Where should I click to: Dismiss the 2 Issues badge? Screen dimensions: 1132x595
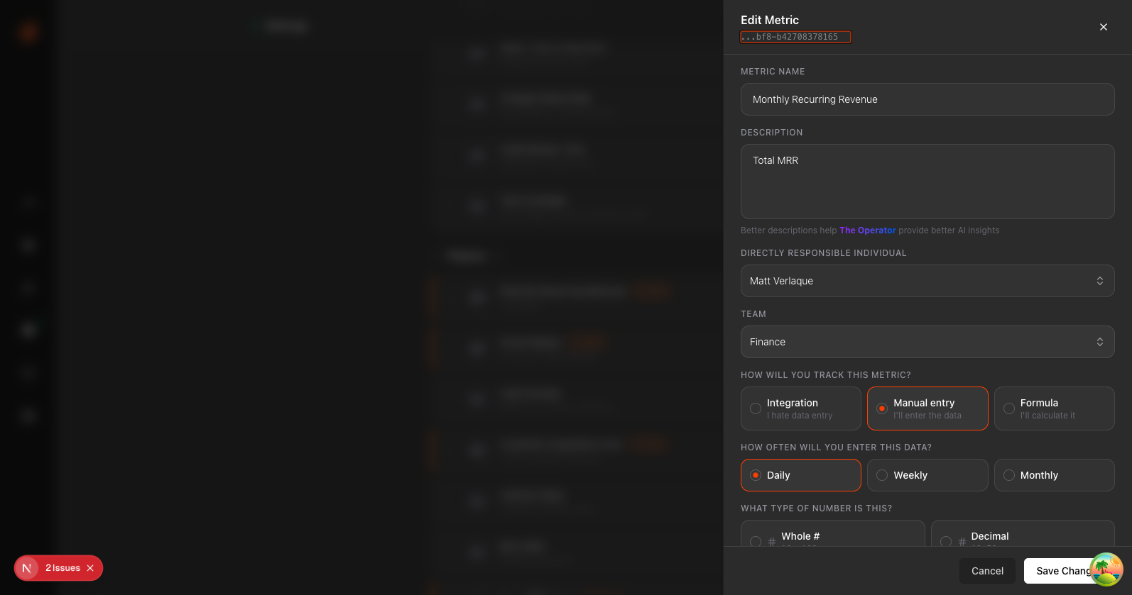(90, 568)
